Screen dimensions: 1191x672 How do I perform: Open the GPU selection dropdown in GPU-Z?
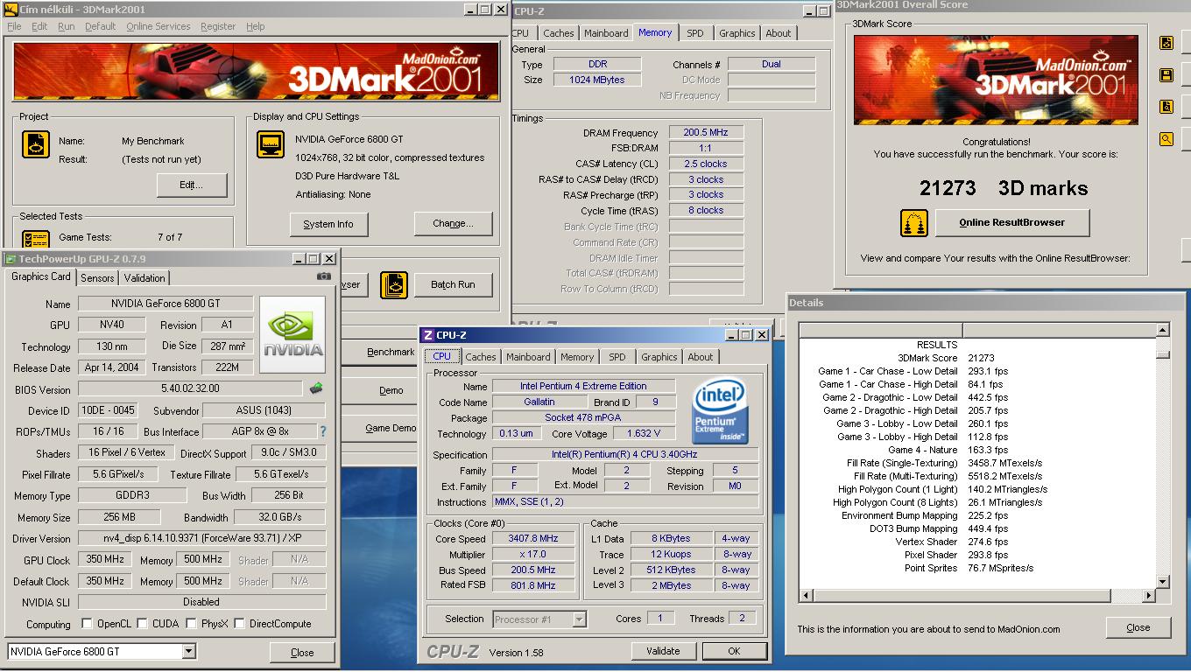(x=188, y=652)
